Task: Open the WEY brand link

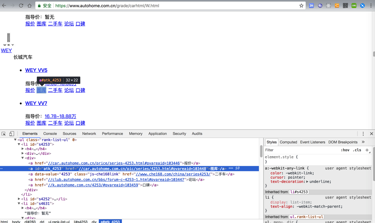Action: point(6,50)
